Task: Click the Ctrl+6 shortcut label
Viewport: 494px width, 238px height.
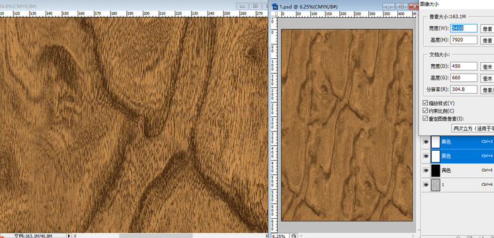Action: 487,185
